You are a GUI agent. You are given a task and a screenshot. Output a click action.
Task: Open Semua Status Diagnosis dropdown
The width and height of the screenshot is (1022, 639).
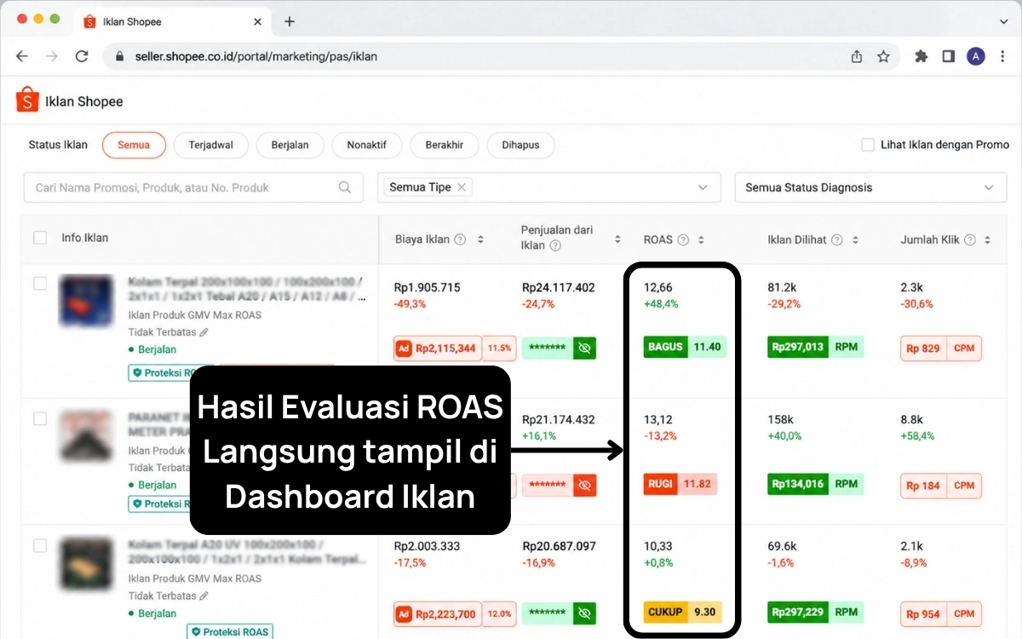pos(870,187)
